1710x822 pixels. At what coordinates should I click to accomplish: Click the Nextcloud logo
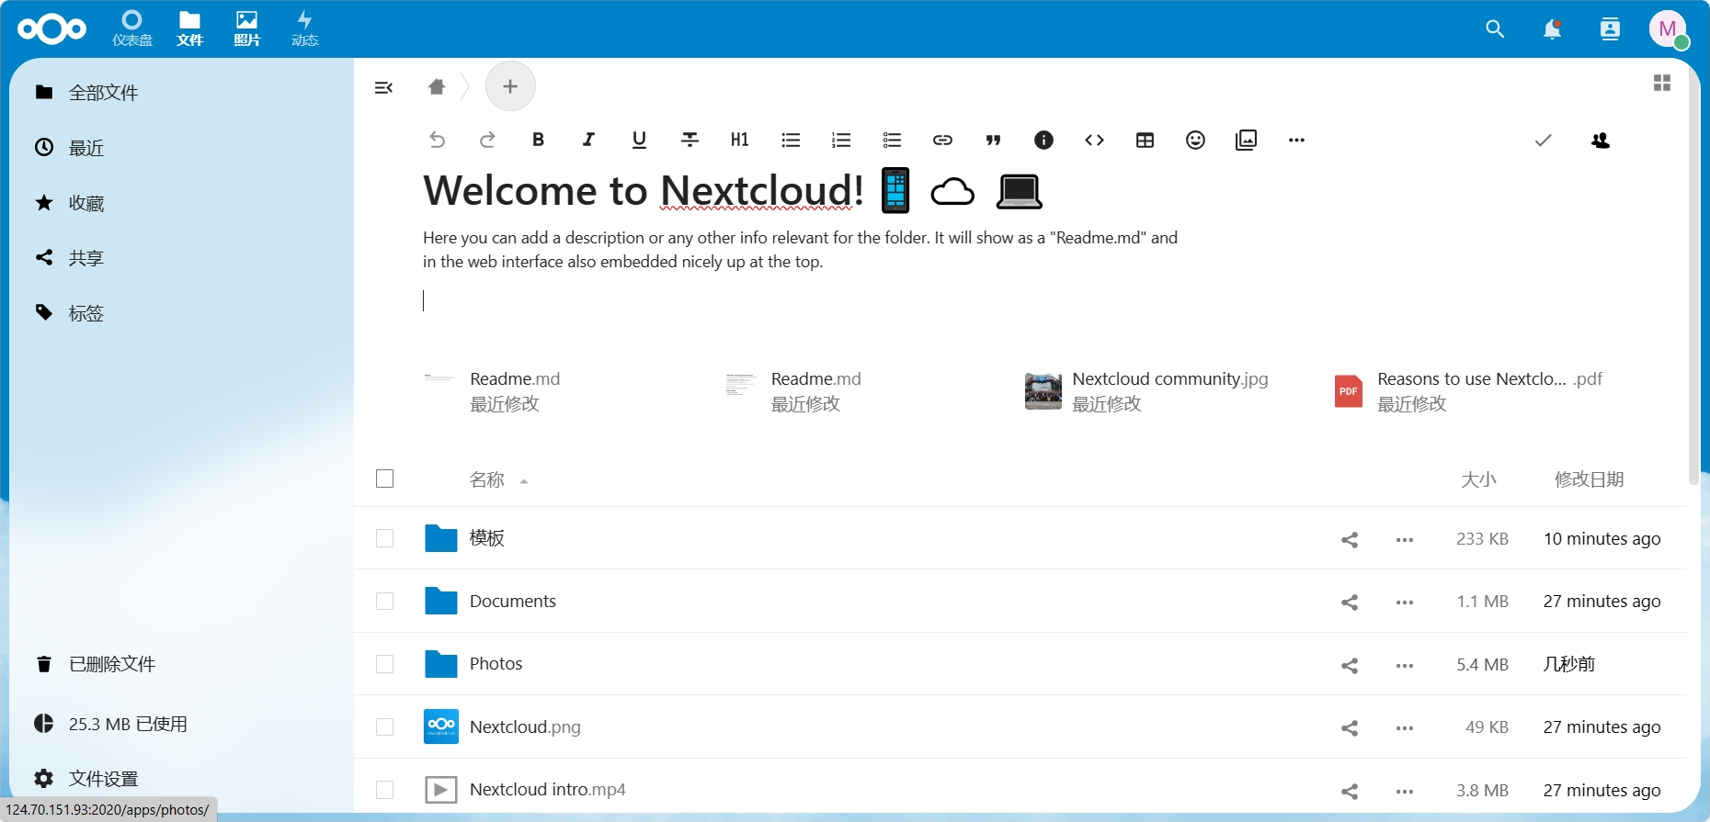(x=52, y=29)
